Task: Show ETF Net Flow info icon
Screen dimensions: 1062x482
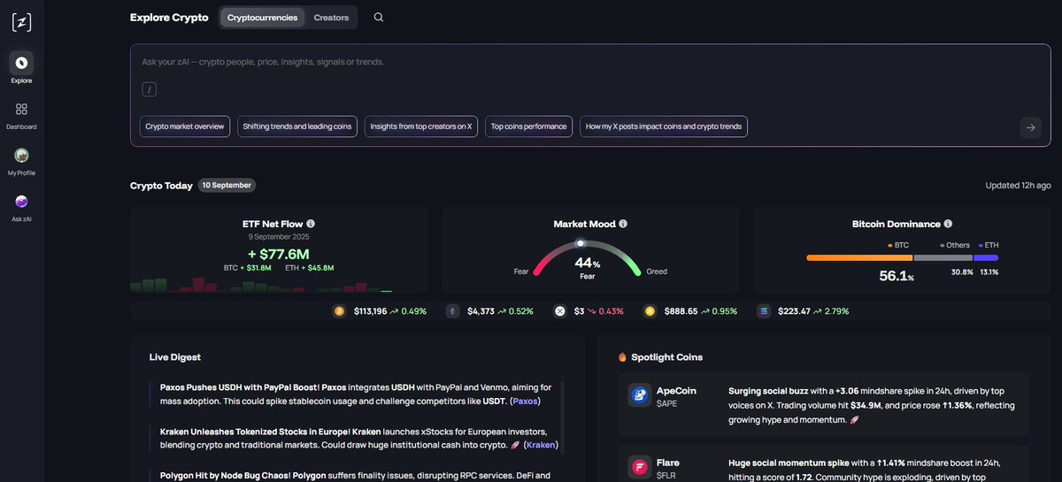Action: coord(311,224)
